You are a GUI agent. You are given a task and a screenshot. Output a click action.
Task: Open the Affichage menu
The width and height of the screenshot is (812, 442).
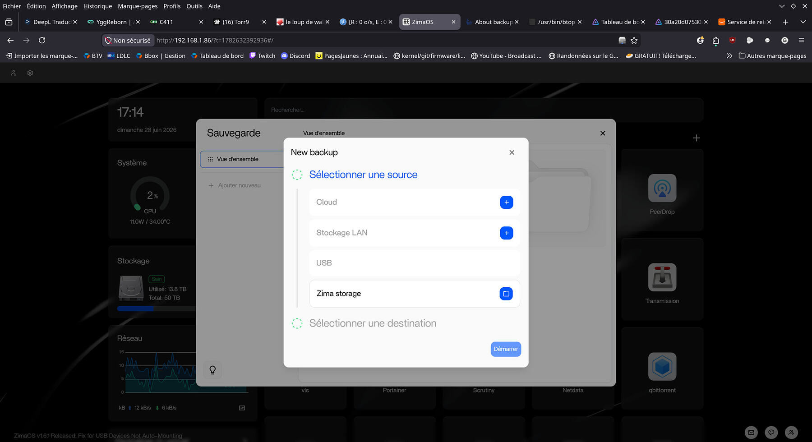tap(65, 6)
